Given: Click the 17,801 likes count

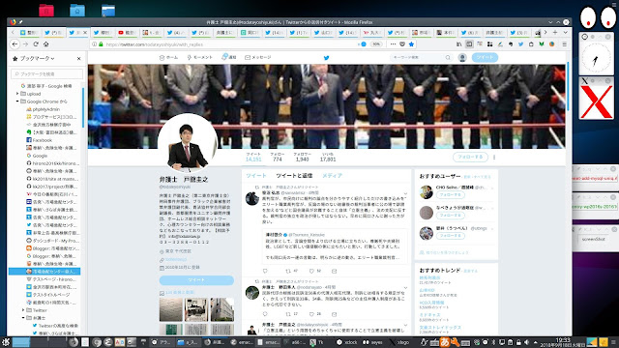Looking at the screenshot, I should click(x=328, y=157).
